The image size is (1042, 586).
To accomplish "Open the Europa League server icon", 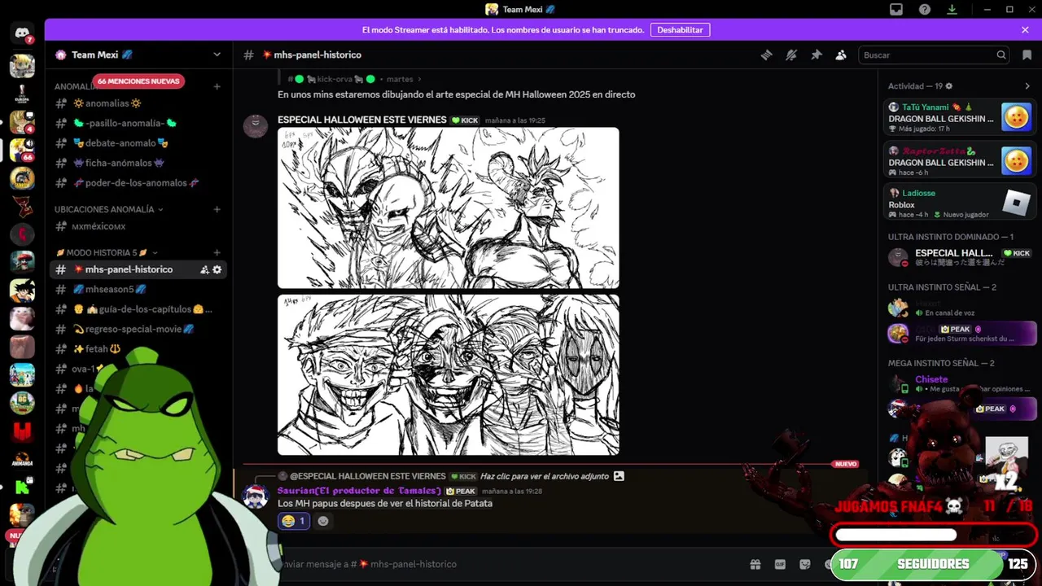I will pyautogui.click(x=22, y=93).
